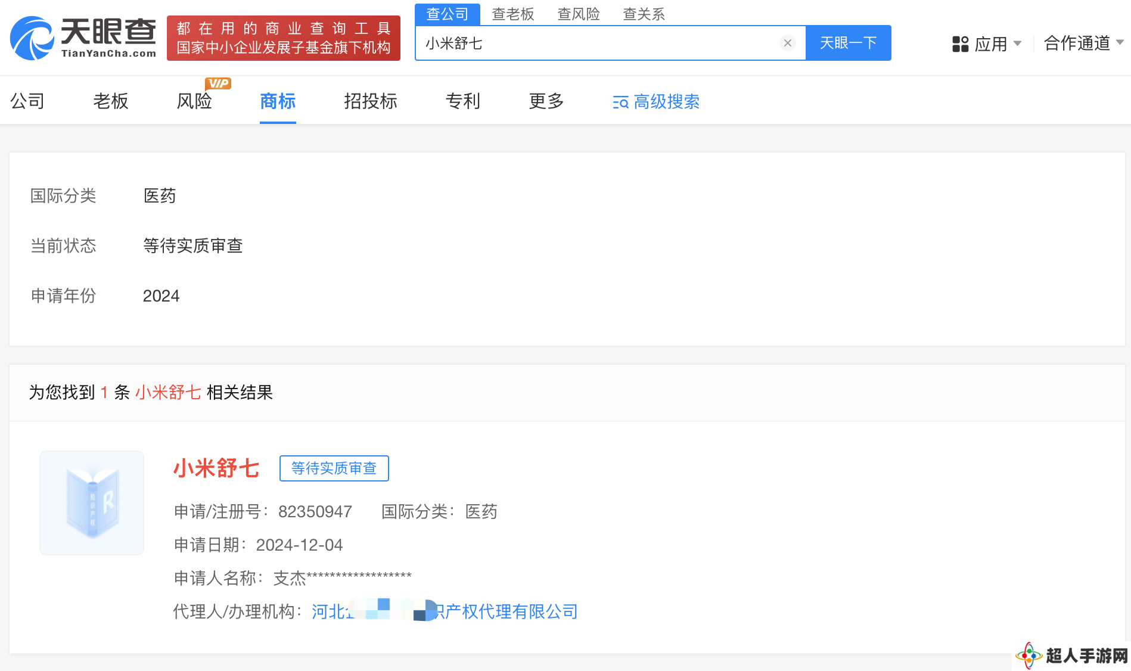This screenshot has width=1131, height=671.
Task: Switch to the 专利 category tab
Action: click(463, 101)
